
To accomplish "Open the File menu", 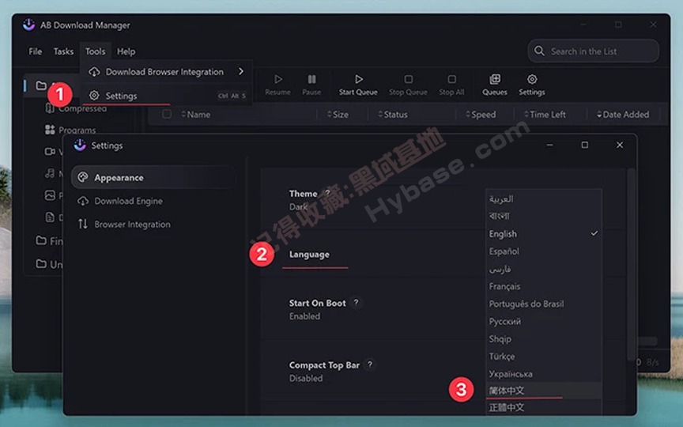I will coord(36,51).
